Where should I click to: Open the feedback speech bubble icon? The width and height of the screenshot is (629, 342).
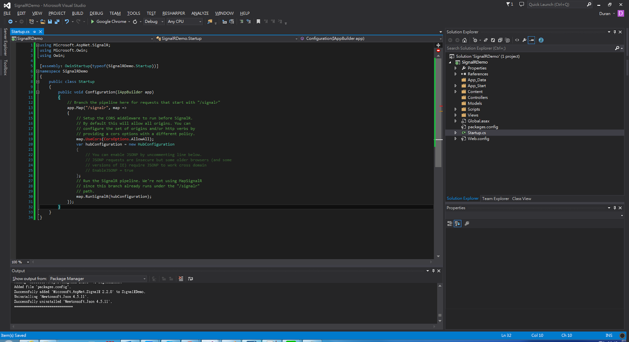tap(522, 4)
